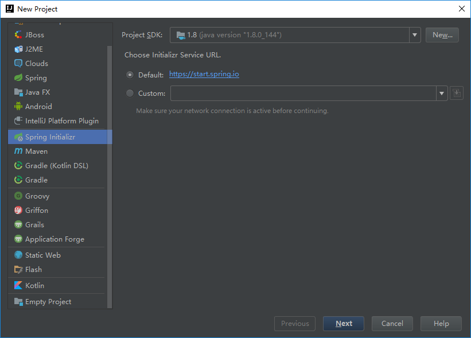Select the Default Initializr URL radio button
This screenshot has width=471, height=338.
[130, 75]
